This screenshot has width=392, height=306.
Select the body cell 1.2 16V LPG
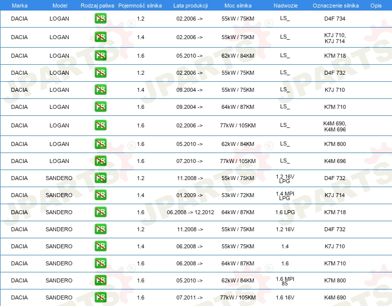click(285, 179)
